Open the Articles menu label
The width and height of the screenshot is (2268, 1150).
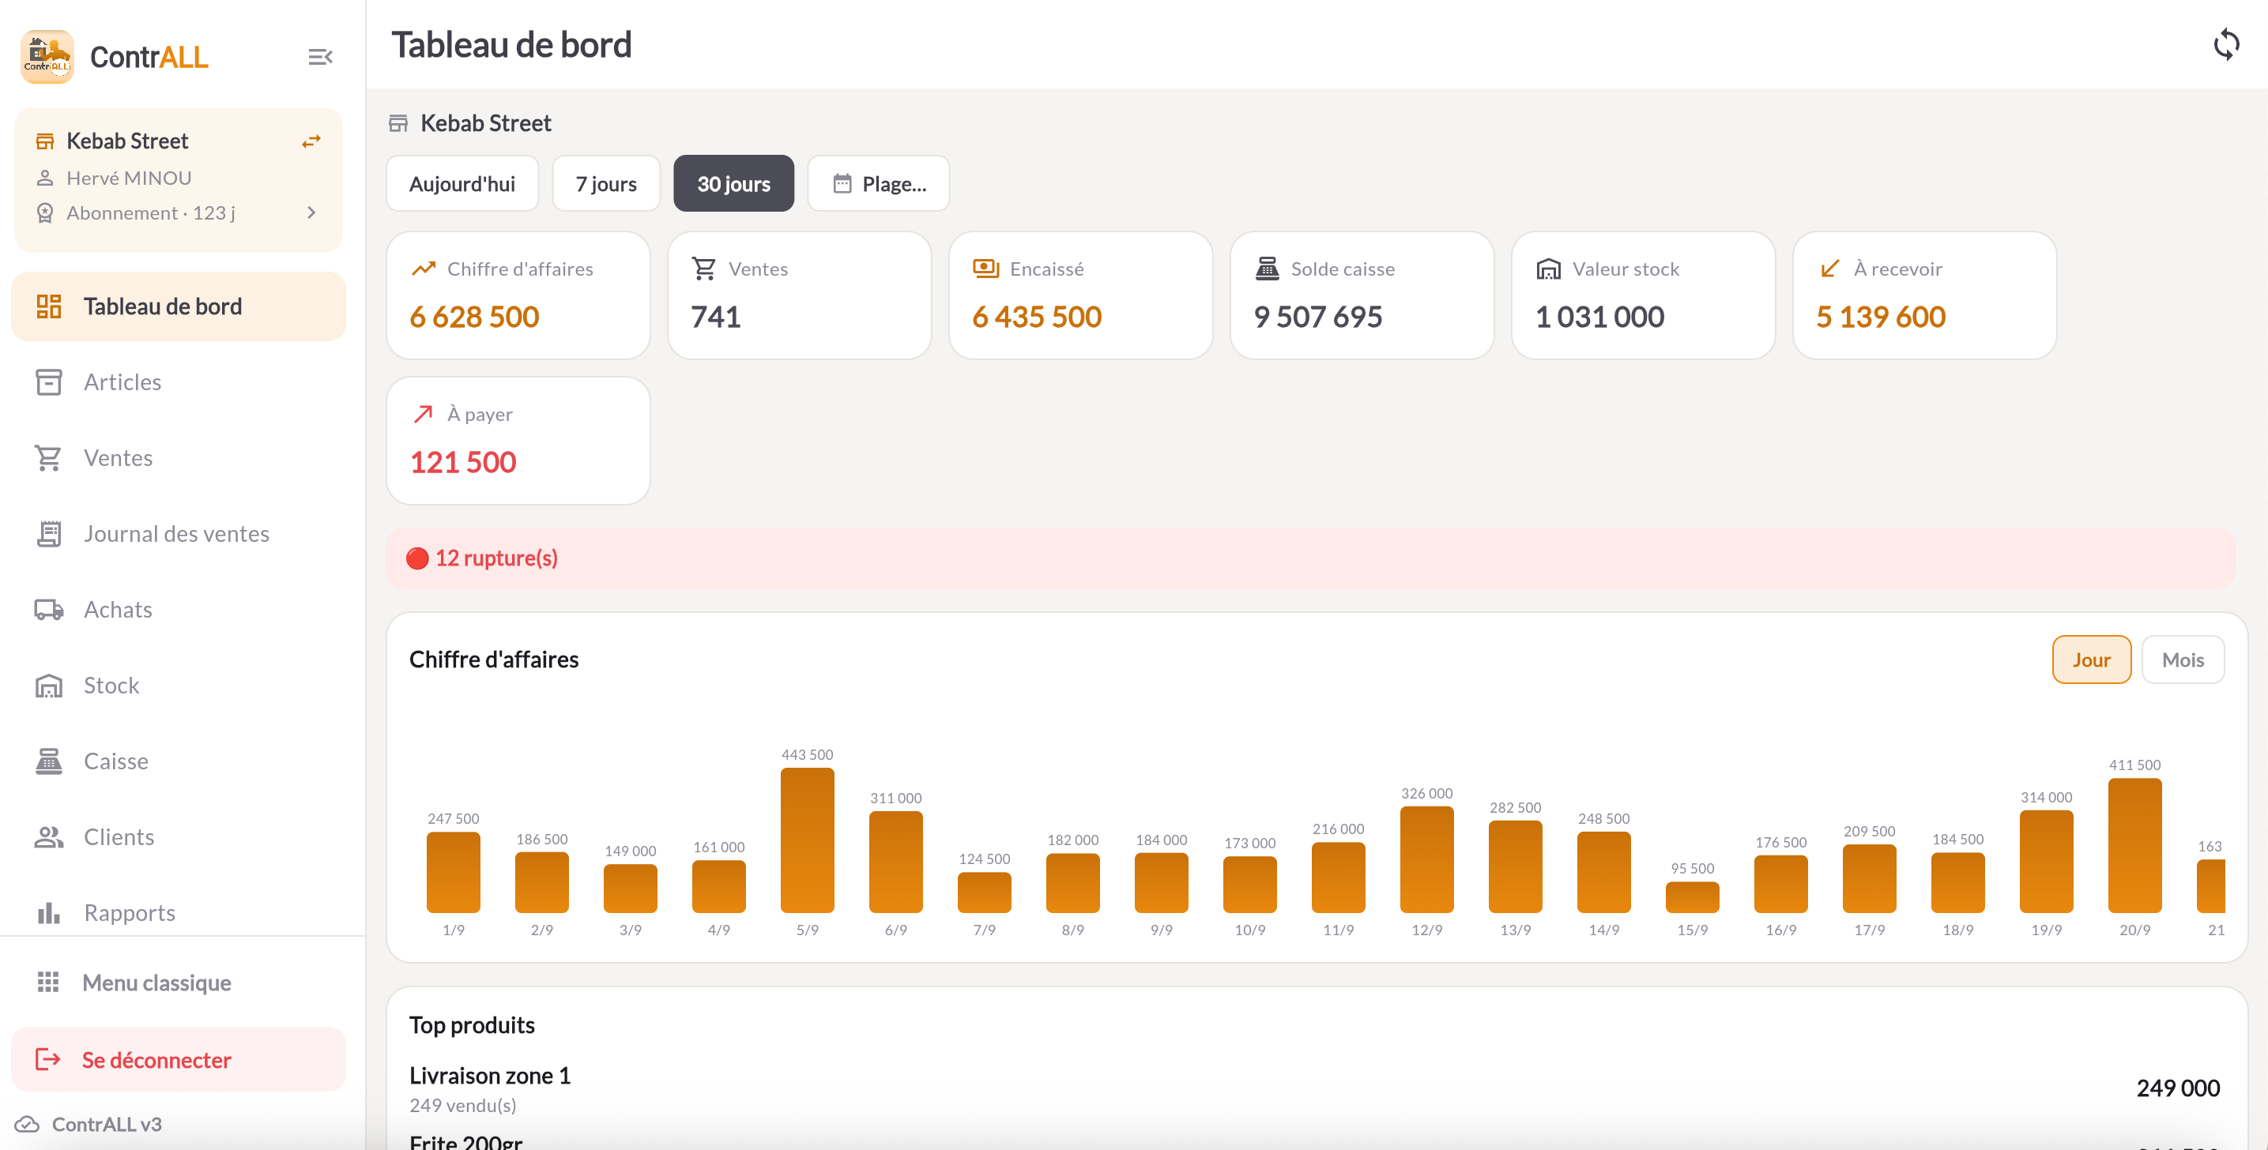pyautogui.click(x=122, y=381)
